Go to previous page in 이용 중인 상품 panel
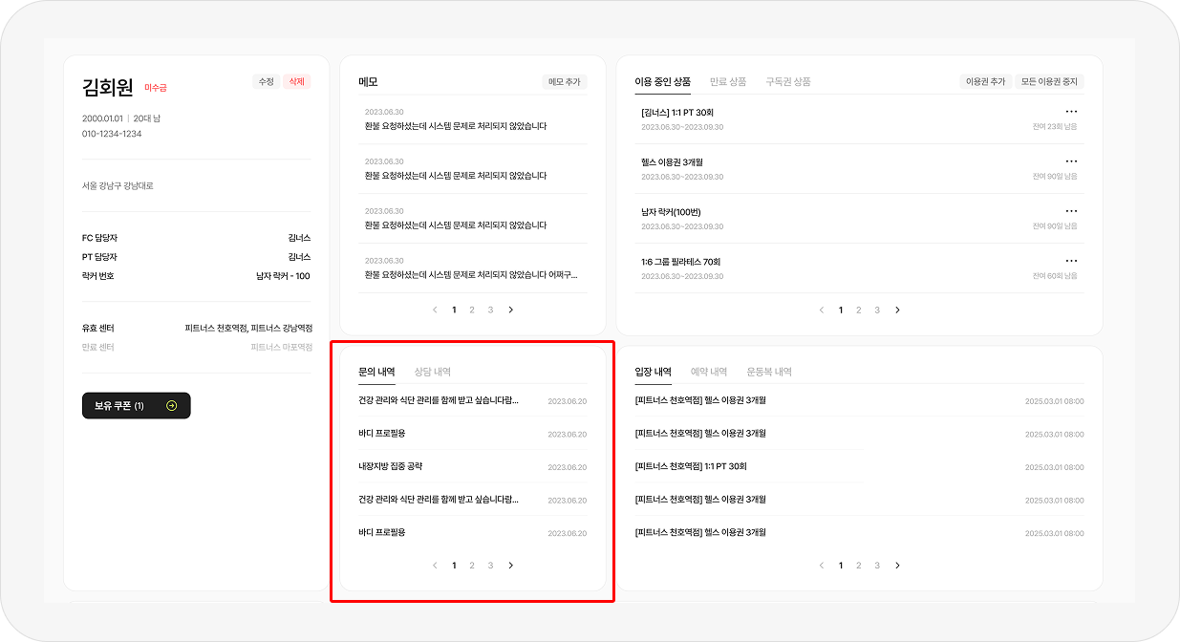The height and width of the screenshot is (642, 1180). click(822, 310)
